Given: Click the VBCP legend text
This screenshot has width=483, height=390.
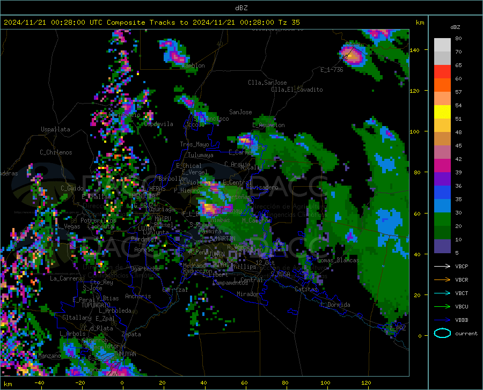Looking at the screenshot, I should tap(462, 266).
